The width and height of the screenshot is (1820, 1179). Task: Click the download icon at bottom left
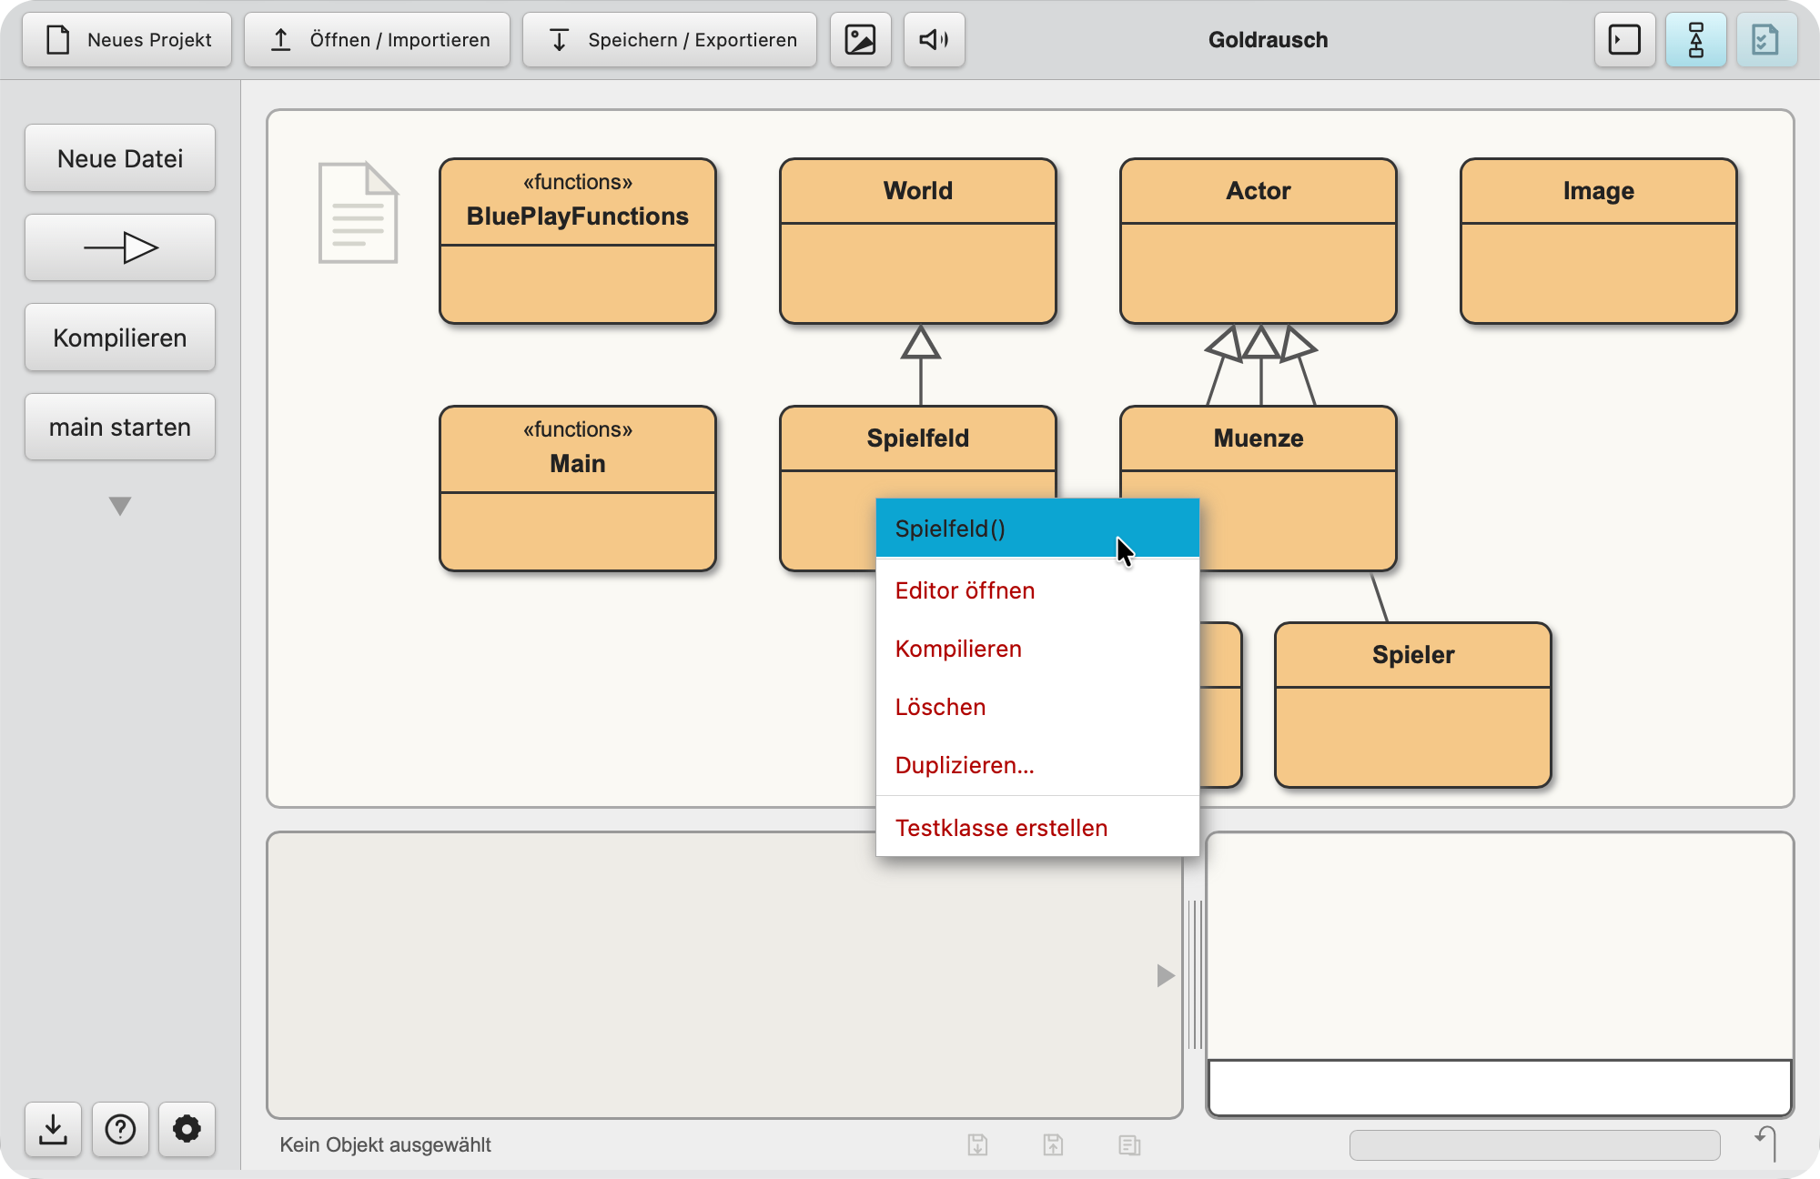coord(54,1129)
